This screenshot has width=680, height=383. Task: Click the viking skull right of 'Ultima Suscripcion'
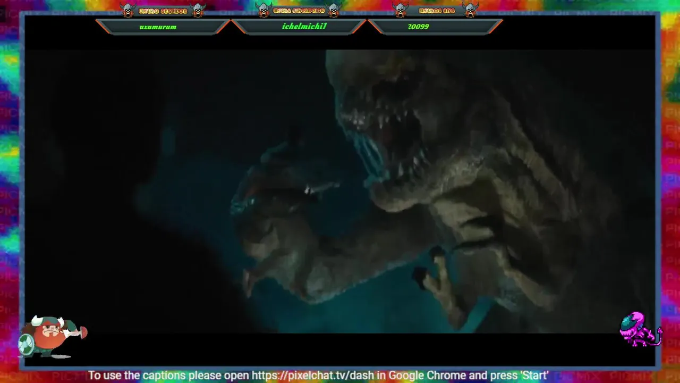coord(334,10)
